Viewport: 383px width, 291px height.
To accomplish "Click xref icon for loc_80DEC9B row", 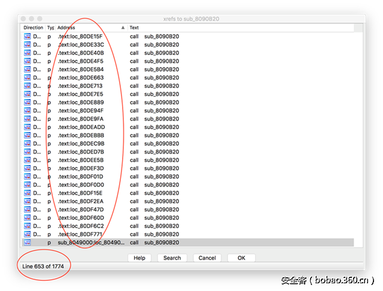I will 28,143.
